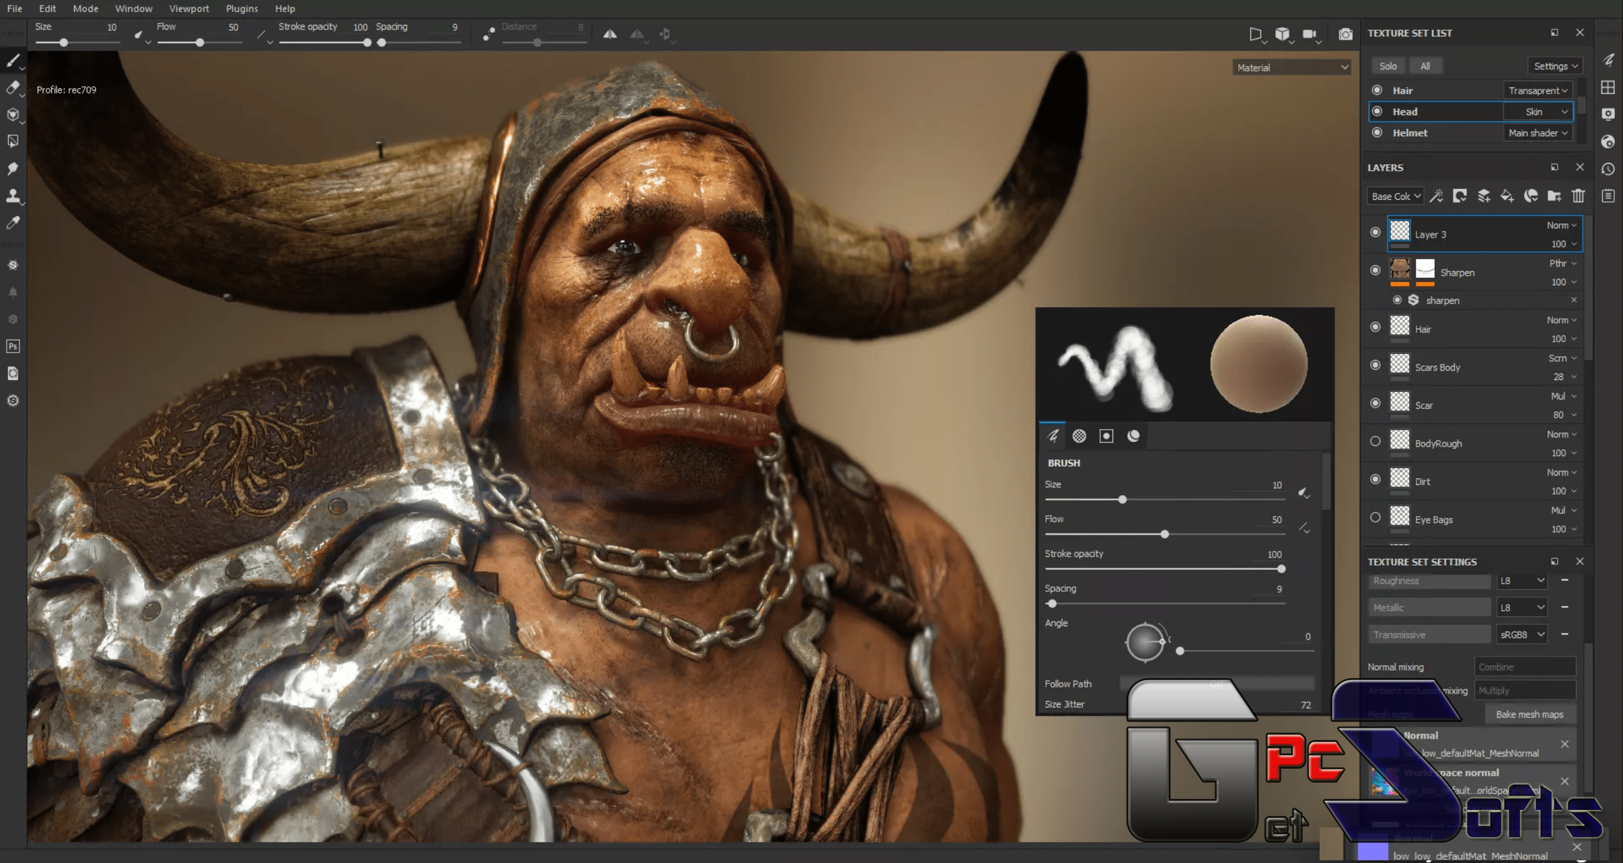1623x863 pixels.
Task: Delete the selected layer with trash icon
Action: [x=1578, y=196]
